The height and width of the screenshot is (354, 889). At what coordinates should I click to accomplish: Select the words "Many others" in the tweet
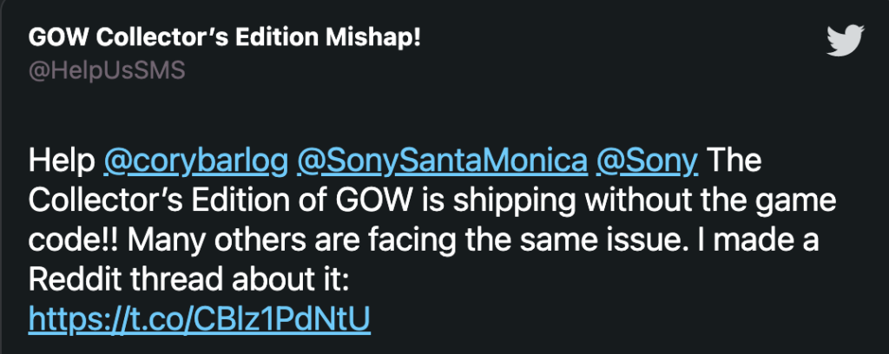tap(206, 241)
